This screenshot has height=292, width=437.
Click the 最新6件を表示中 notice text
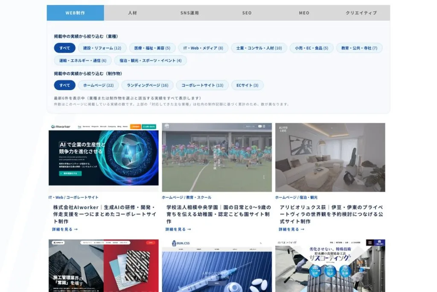(128, 98)
